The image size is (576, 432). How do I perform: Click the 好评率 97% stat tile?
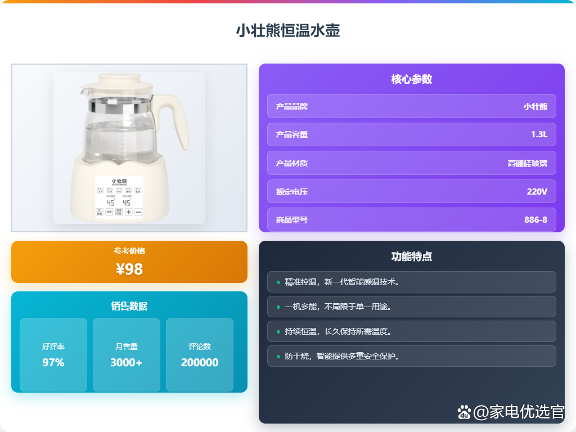[x=53, y=355]
